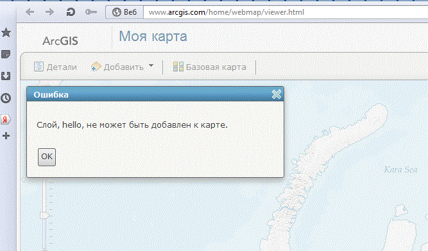The image size is (428, 251).
Task: Open the Базовая карта gallery
Action: coord(210,67)
